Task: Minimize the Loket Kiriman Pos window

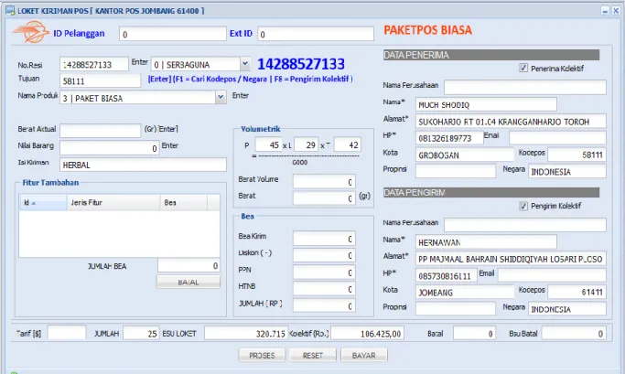Action: 605,11
